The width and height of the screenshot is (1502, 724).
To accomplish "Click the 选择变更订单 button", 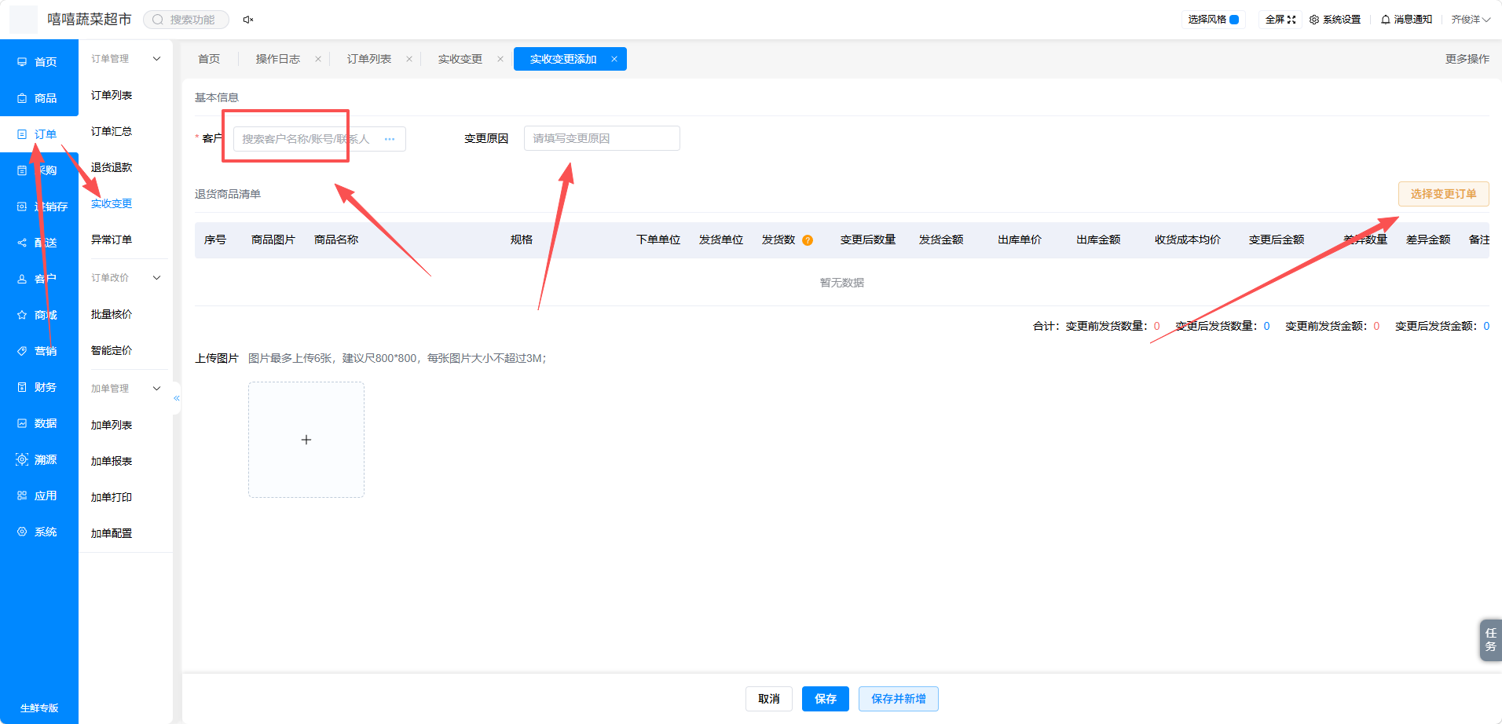I will [x=1443, y=194].
